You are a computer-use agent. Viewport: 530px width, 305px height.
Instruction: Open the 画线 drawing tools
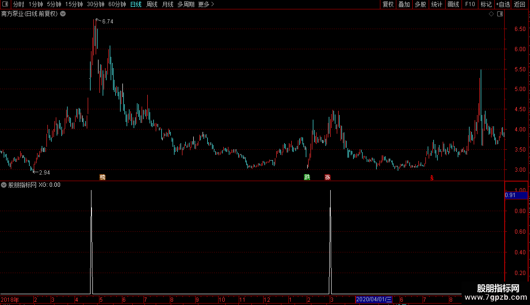coord(453,4)
